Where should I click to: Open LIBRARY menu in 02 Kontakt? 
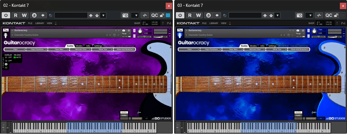pyautogui.click(x=40, y=23)
